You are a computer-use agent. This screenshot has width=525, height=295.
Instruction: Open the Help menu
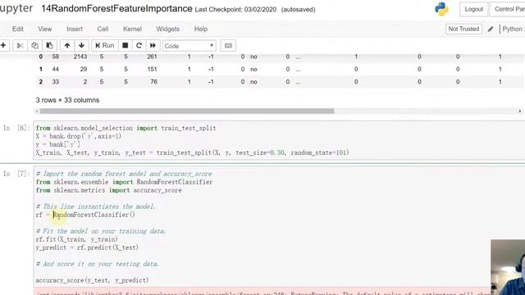pyautogui.click(x=201, y=29)
